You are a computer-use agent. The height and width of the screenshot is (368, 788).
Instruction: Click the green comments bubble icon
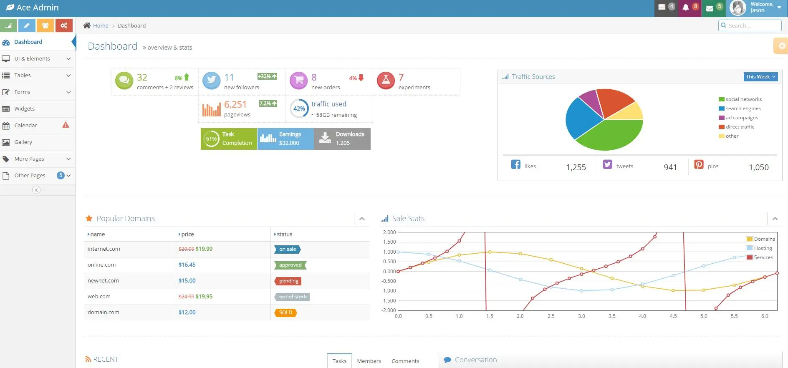[x=124, y=81]
